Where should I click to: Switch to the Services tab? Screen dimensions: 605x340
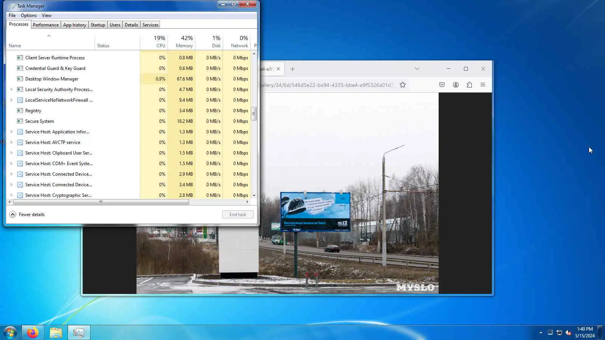coord(150,25)
